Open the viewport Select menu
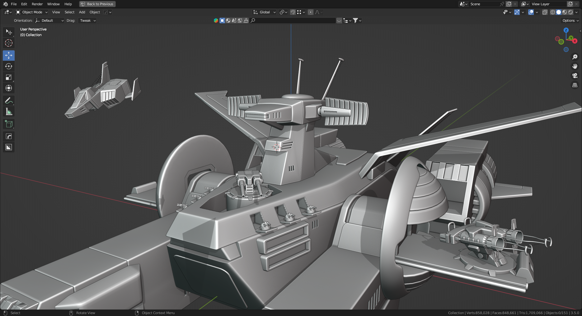 [x=69, y=12]
